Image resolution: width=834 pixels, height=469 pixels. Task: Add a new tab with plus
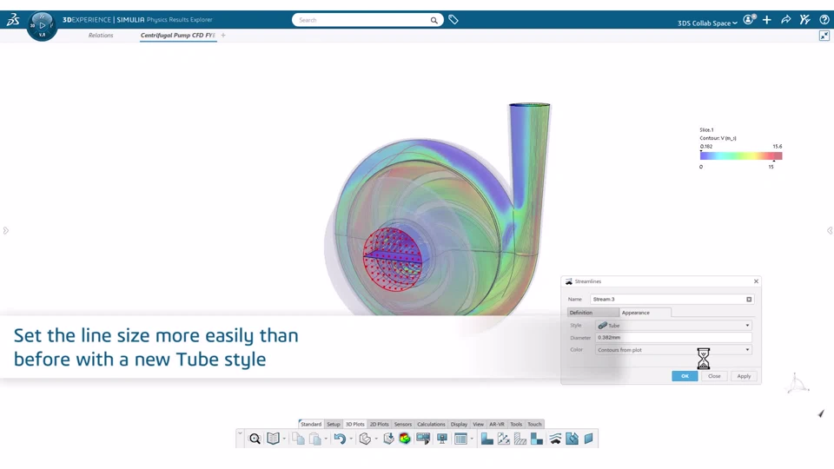coord(223,35)
